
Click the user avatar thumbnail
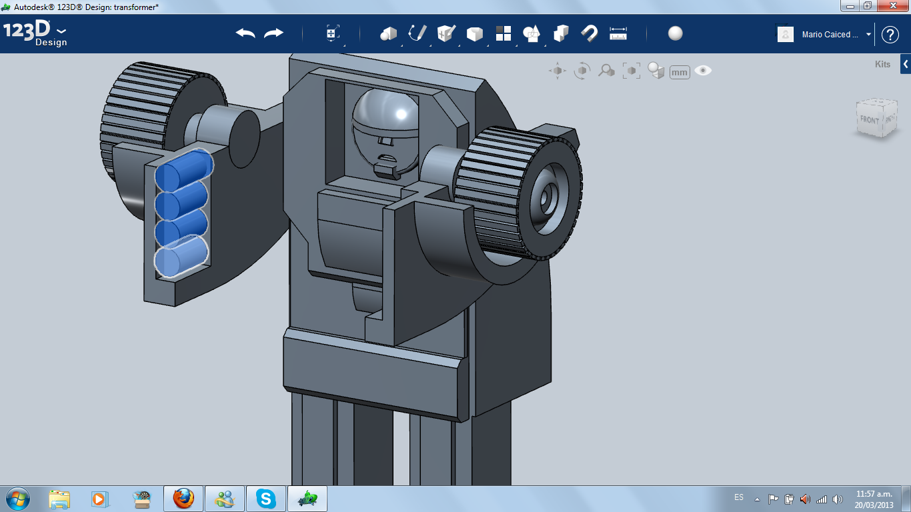pos(786,35)
